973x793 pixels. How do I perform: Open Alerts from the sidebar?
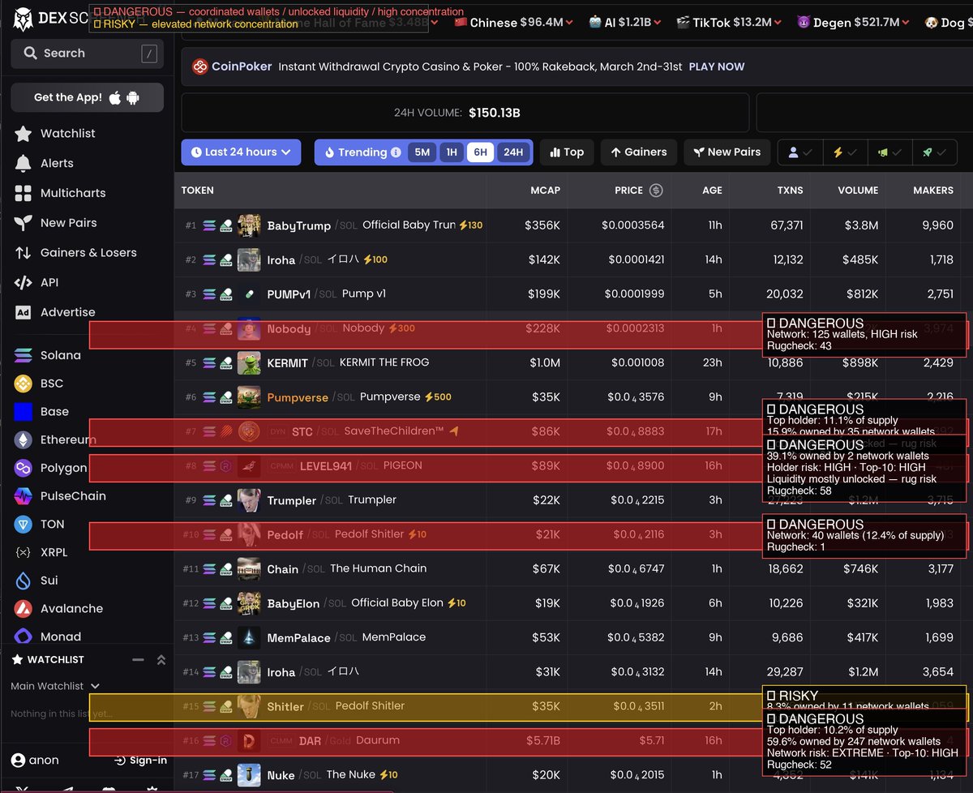tap(57, 163)
